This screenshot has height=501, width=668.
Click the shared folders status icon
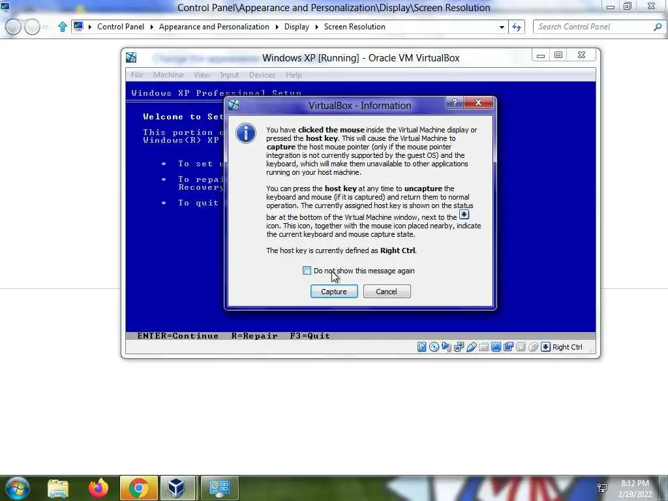tap(483, 347)
